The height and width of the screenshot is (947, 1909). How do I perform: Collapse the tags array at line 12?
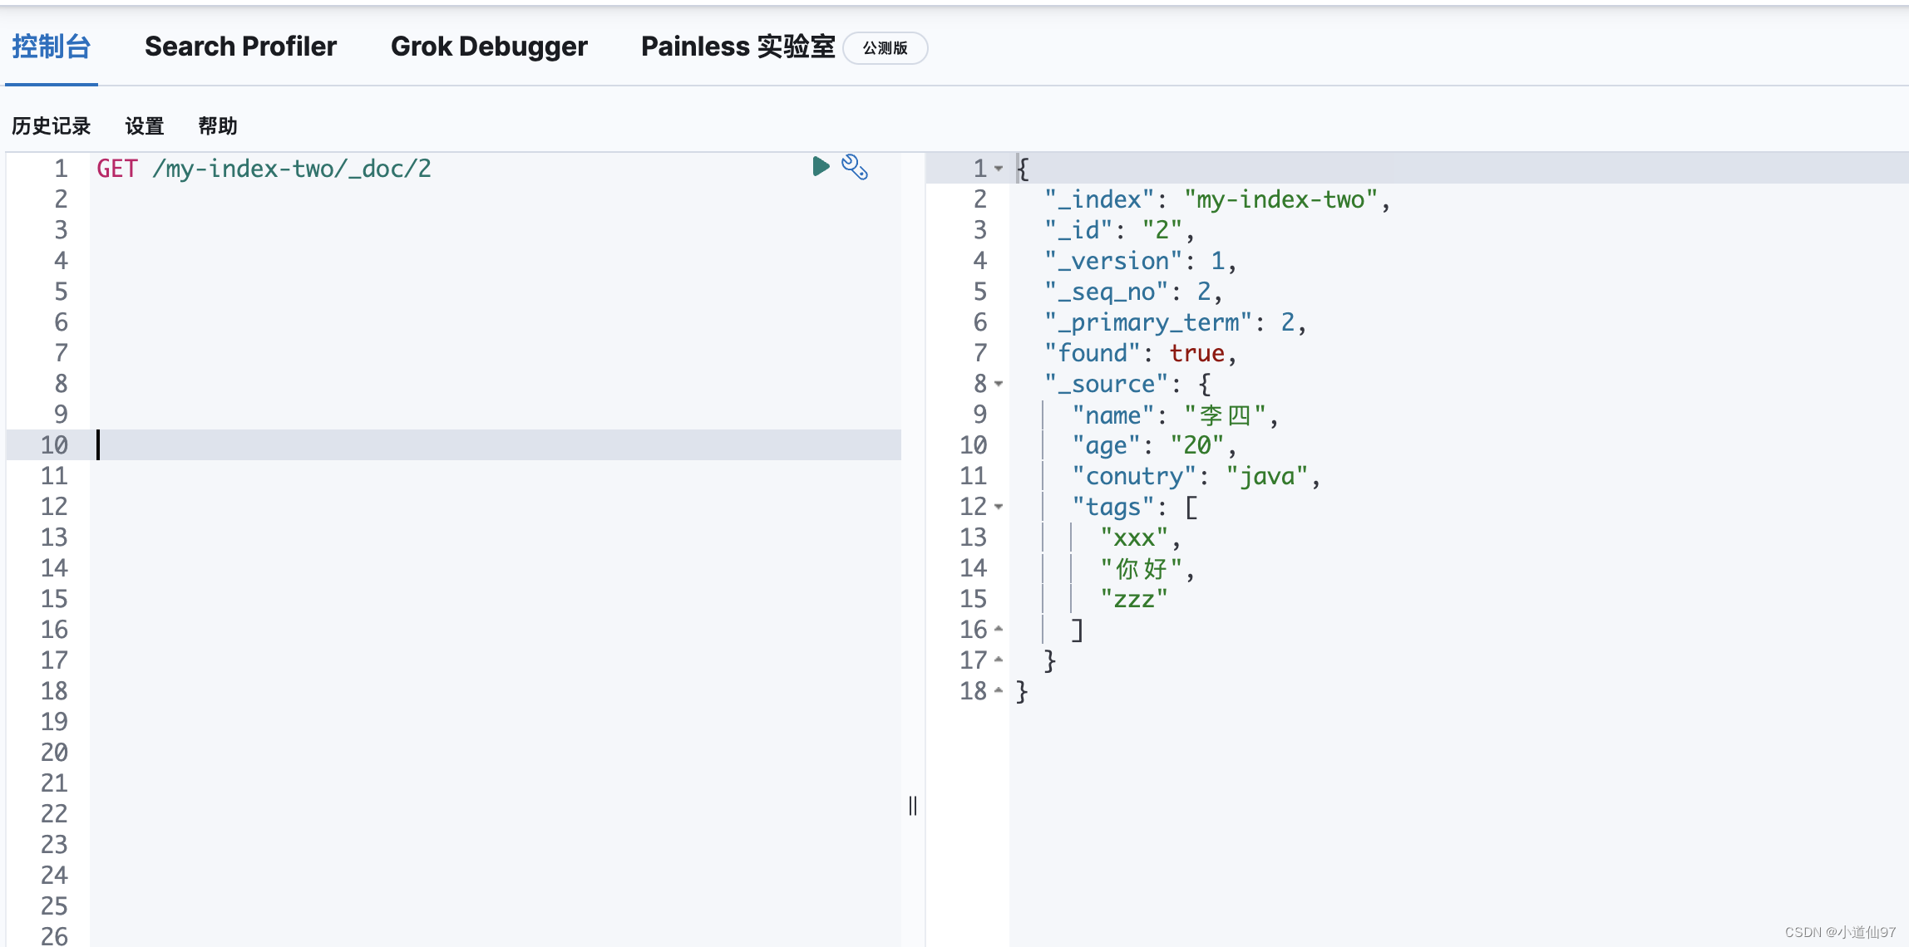[x=999, y=507]
